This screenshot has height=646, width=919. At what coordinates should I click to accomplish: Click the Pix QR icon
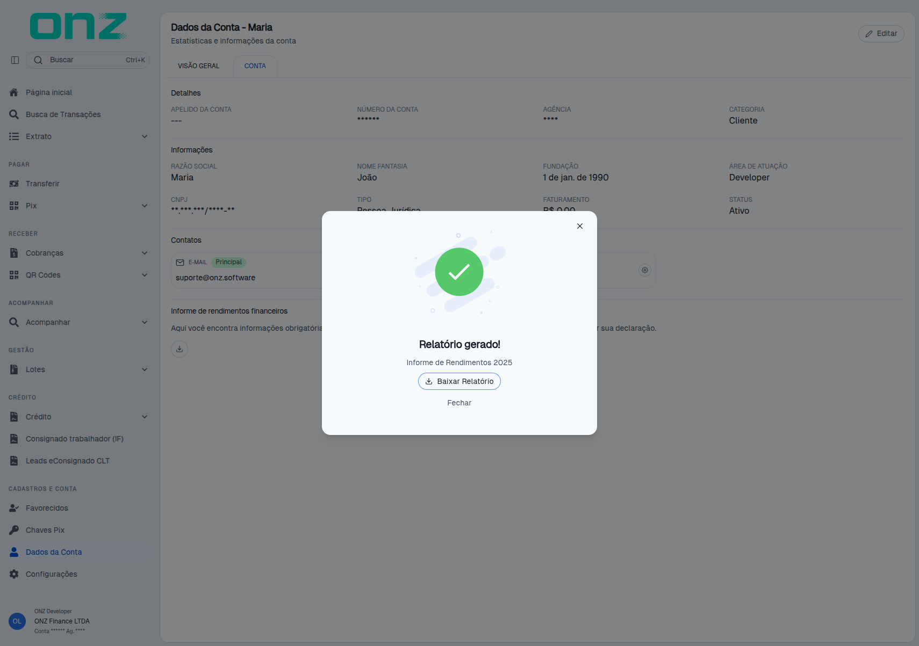click(14, 206)
